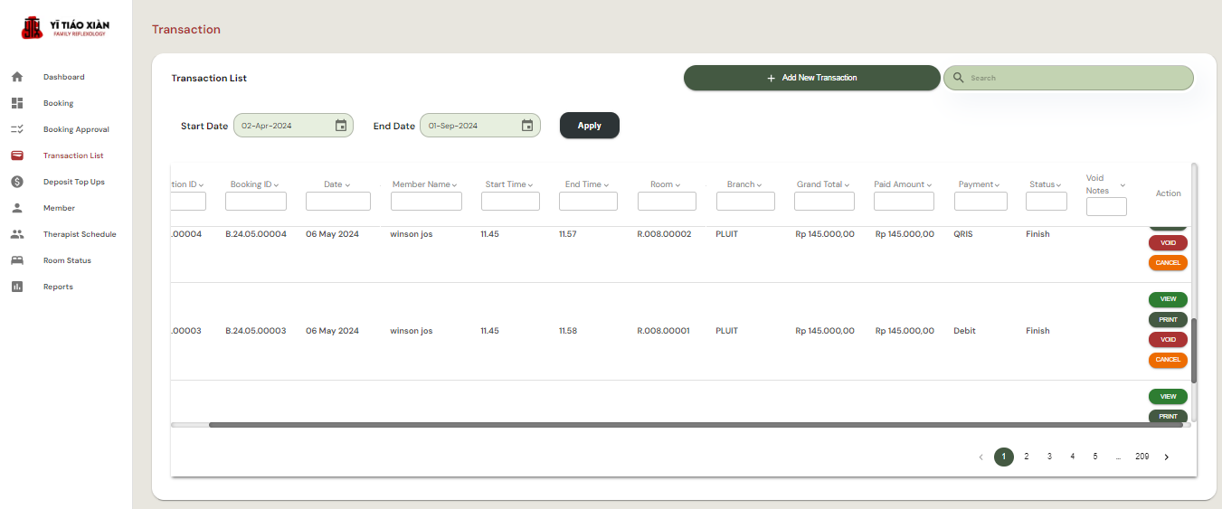The width and height of the screenshot is (1222, 509).
Task: Expand the Status column dropdown arrow
Action: pos(1058,185)
